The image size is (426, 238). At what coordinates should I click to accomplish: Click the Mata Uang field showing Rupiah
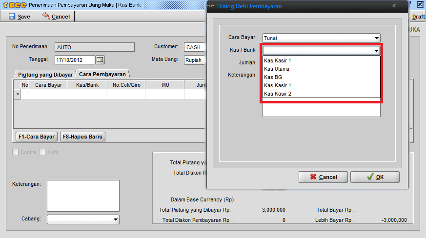click(195, 60)
